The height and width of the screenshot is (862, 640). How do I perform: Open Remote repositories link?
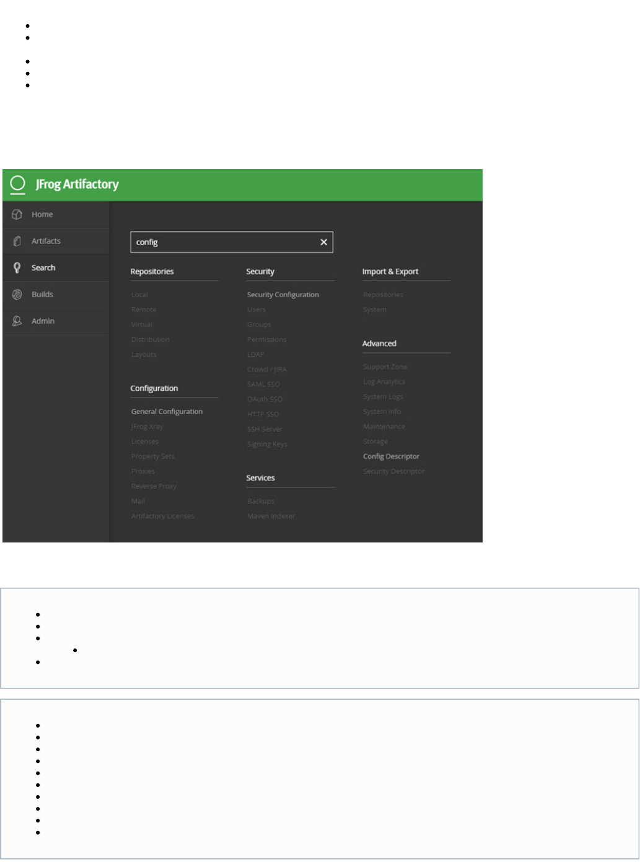pos(144,310)
